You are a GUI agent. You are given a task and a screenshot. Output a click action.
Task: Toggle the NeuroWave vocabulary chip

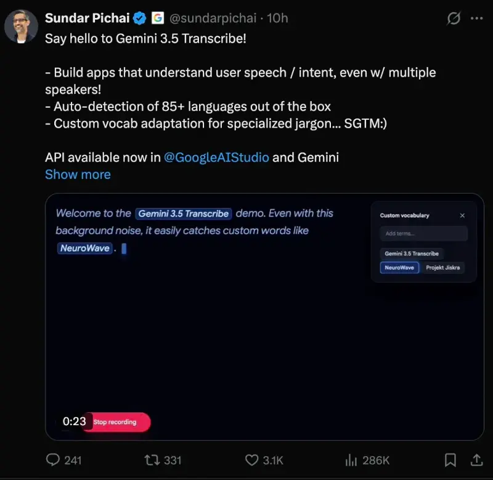pos(399,268)
